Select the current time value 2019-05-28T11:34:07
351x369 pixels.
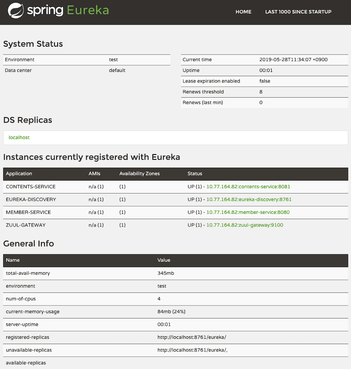[x=293, y=60]
